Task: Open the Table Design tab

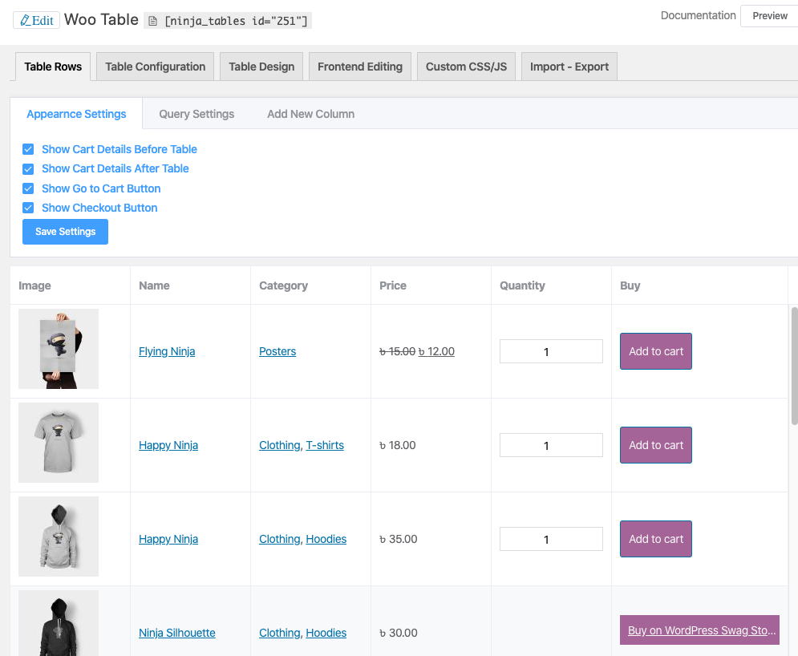Action: click(x=261, y=67)
